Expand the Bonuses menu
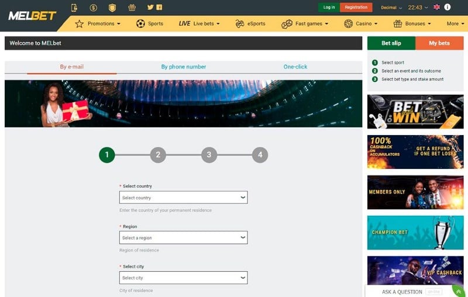 (418, 23)
